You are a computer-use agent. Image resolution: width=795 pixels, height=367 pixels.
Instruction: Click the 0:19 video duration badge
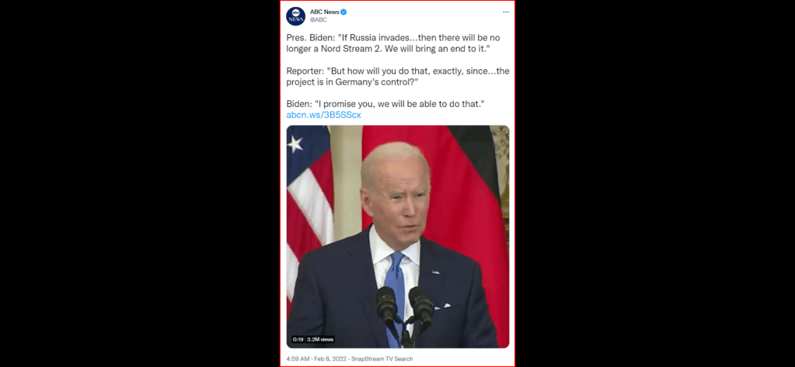297,340
